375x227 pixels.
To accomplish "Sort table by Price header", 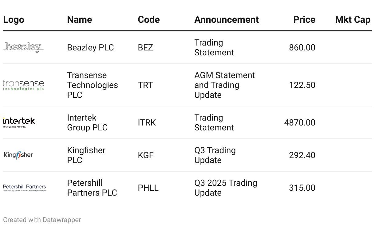I will coord(304,20).
